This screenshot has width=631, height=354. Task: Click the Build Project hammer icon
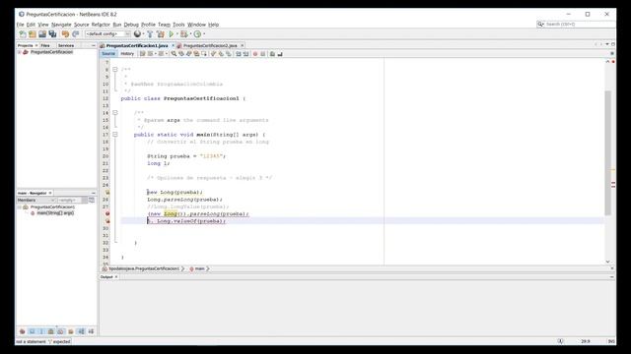tap(150, 34)
